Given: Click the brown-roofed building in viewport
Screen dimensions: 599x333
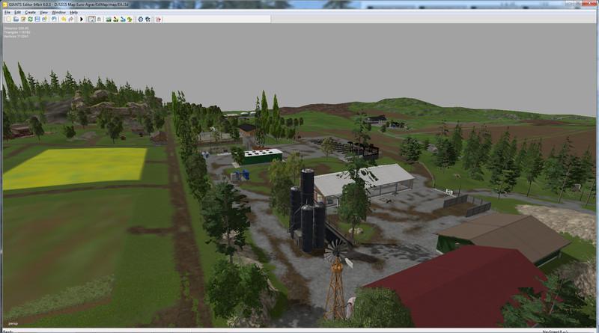Looking at the screenshot, I should pyautogui.click(x=504, y=235).
